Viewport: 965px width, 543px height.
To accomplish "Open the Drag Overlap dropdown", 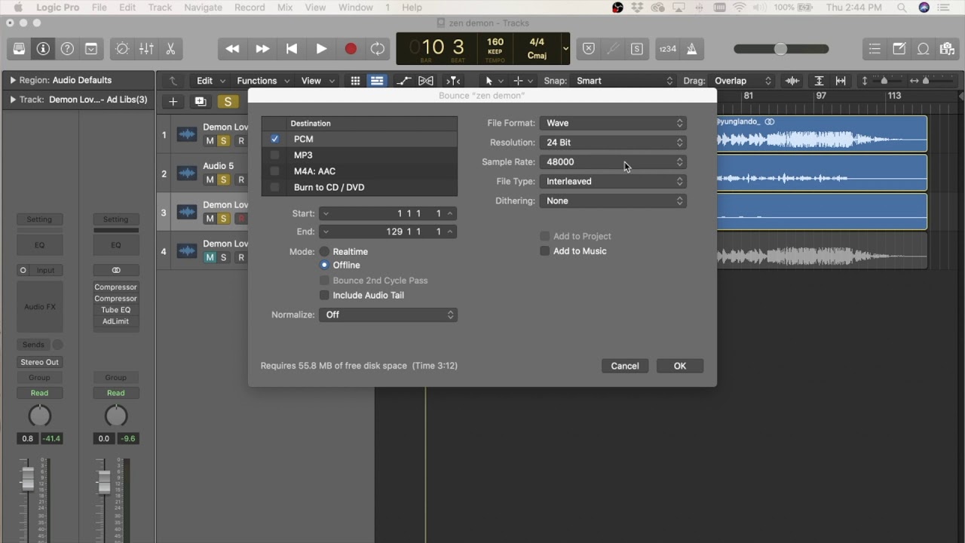I will 743,81.
